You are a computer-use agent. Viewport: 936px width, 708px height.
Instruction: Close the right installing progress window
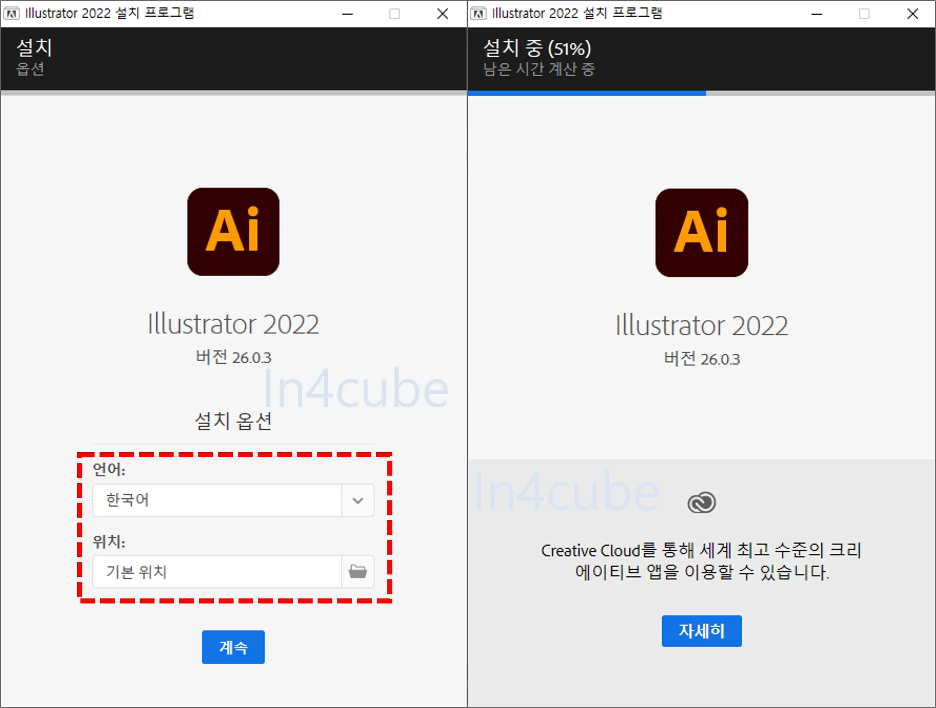coord(913,14)
